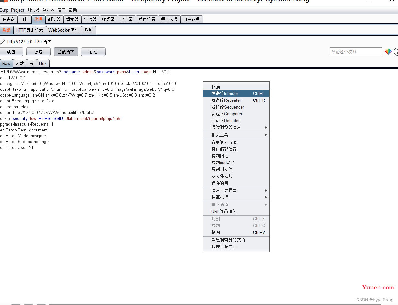The width and height of the screenshot is (398, 305).
Task: Select the 头 headers view tab
Action: (32, 63)
